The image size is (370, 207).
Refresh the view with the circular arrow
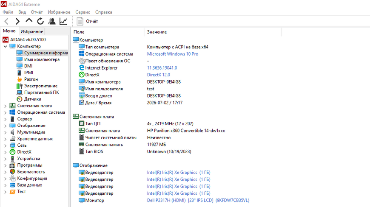[40, 21]
